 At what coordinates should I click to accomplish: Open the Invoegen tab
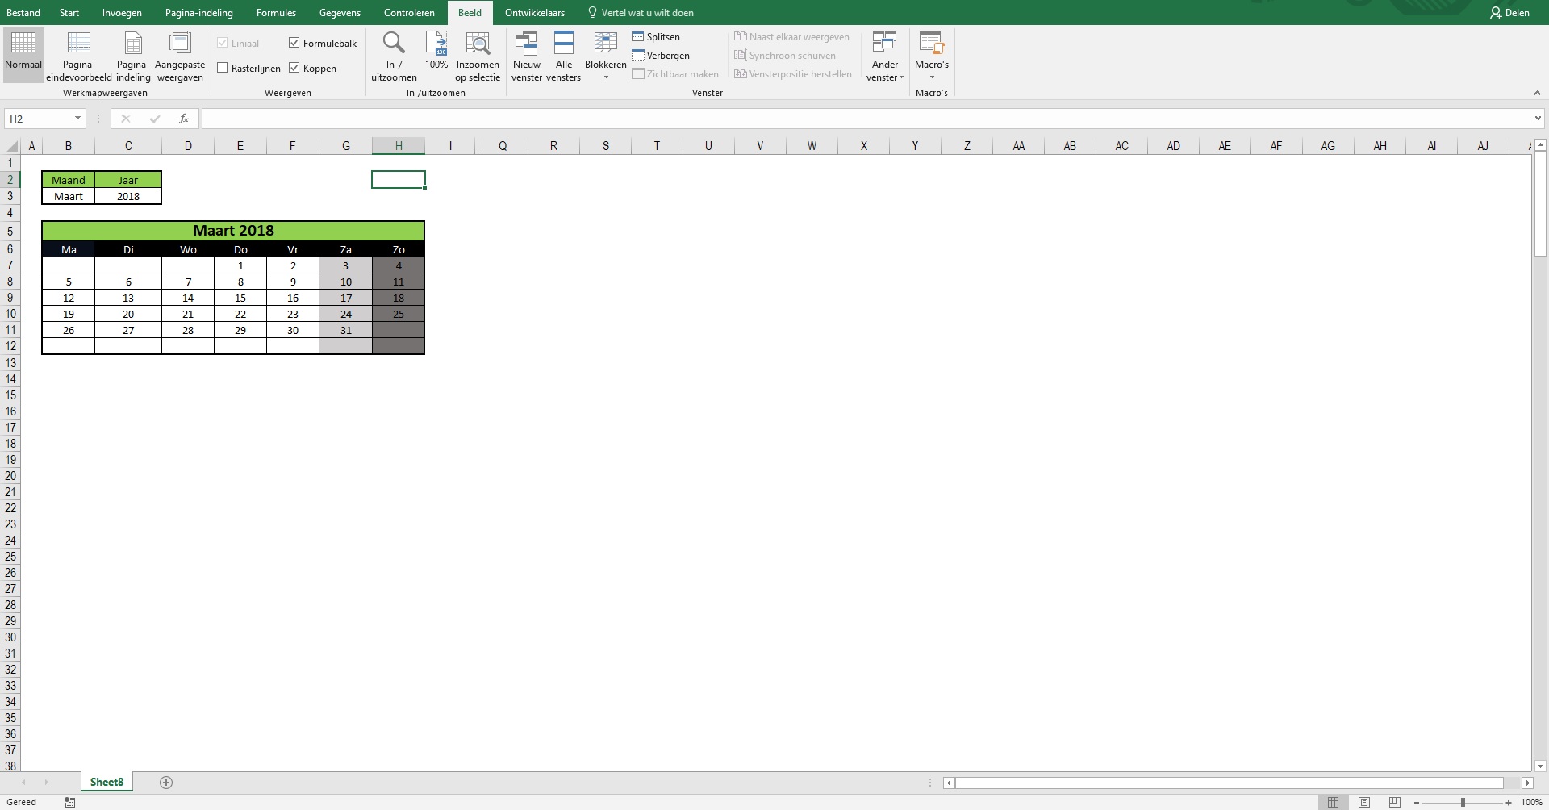122,12
